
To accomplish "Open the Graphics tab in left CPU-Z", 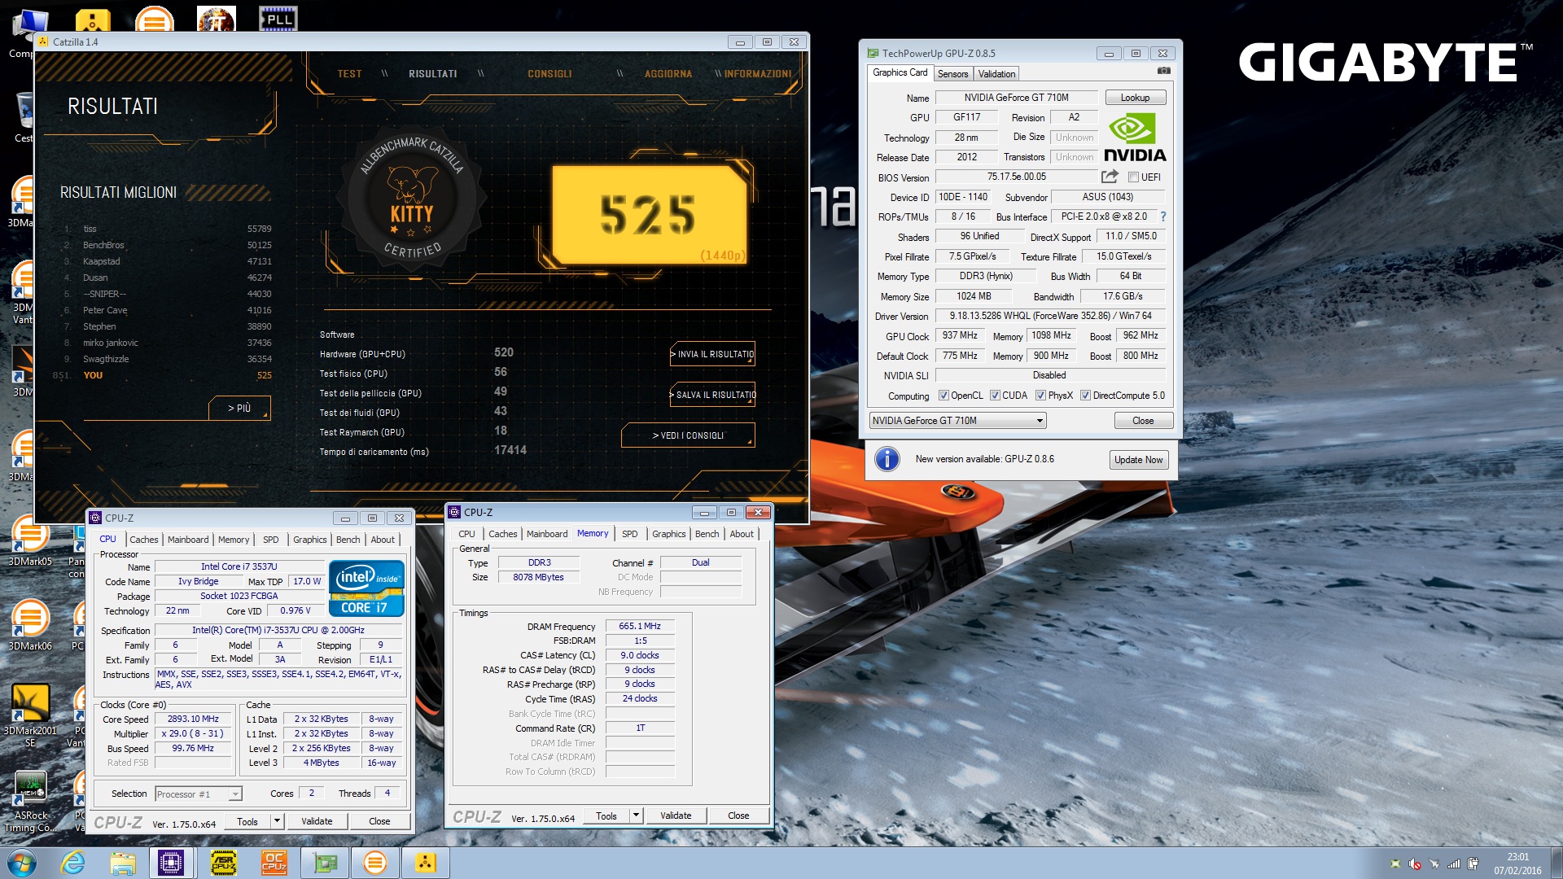I will [x=309, y=540].
